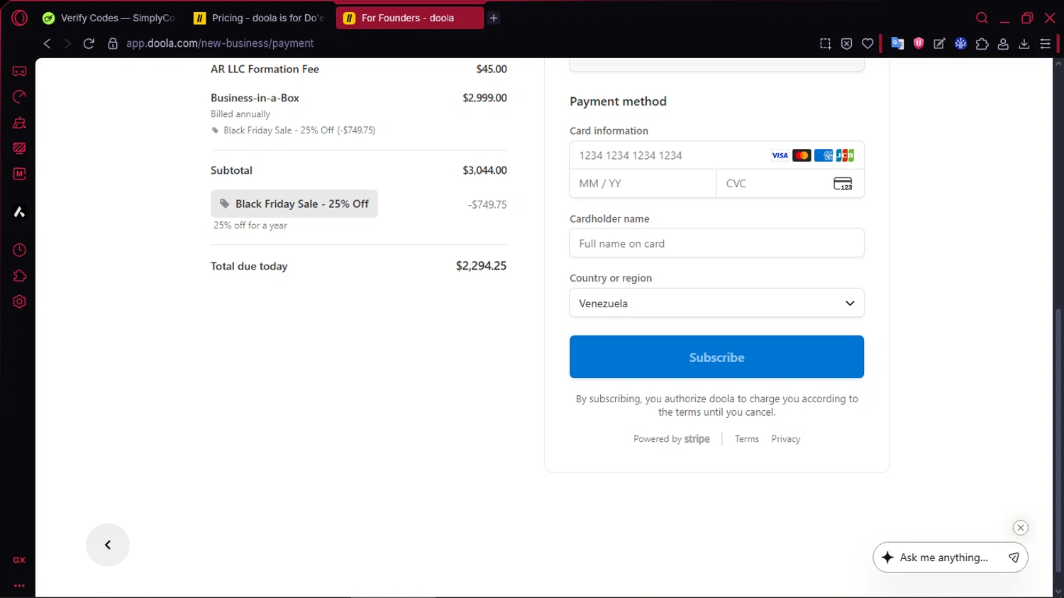Open the Opera main menu logo
Viewport: 1064px width, 598px height.
(19, 18)
